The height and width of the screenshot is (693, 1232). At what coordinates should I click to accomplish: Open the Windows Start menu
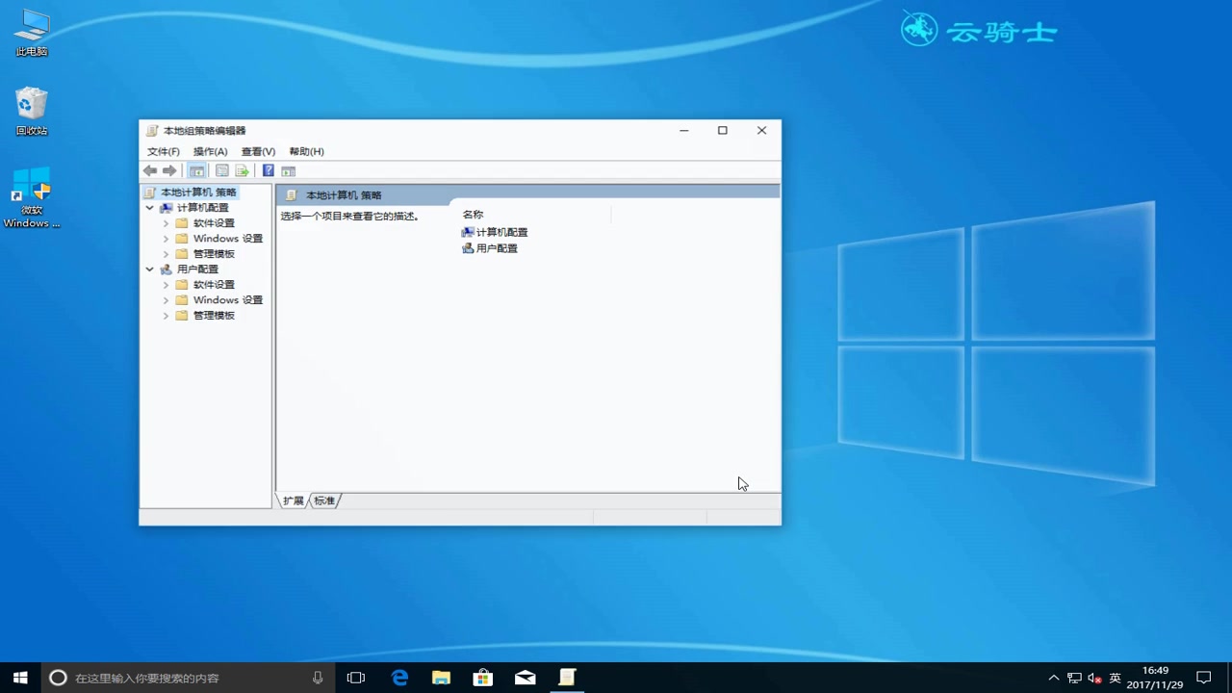point(20,678)
